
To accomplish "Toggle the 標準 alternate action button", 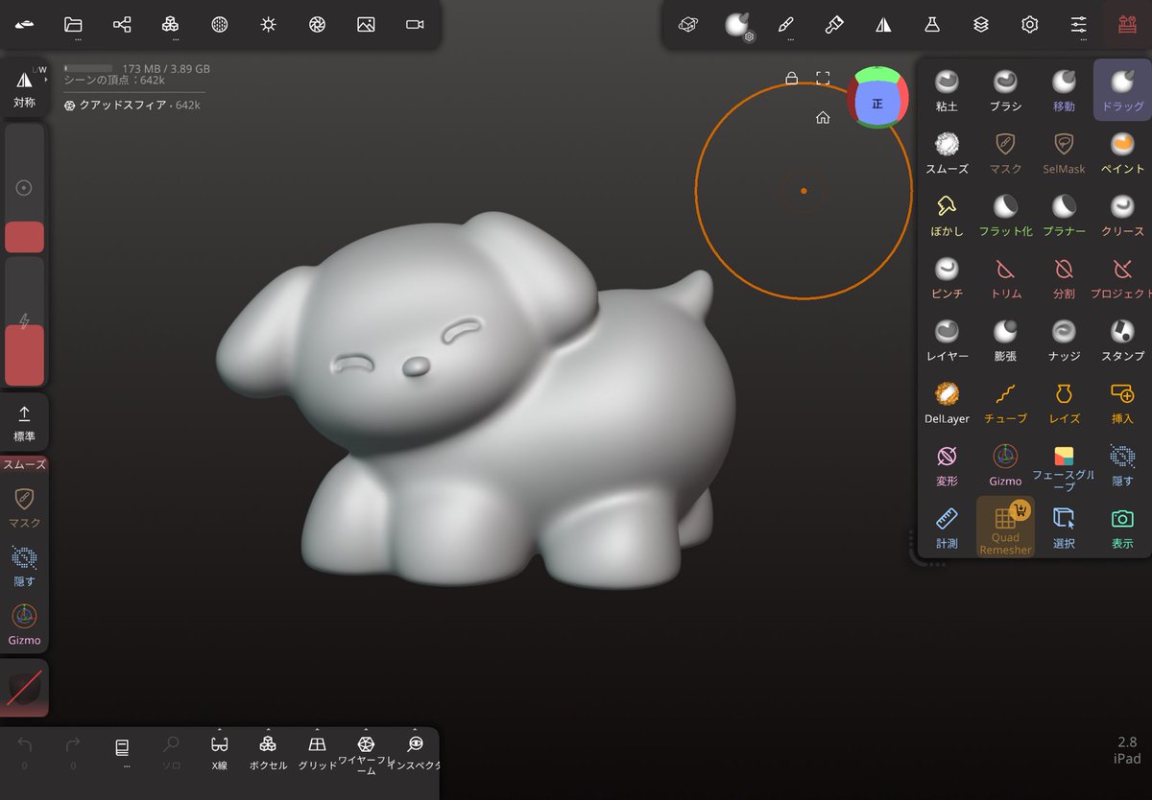I will coord(25,423).
